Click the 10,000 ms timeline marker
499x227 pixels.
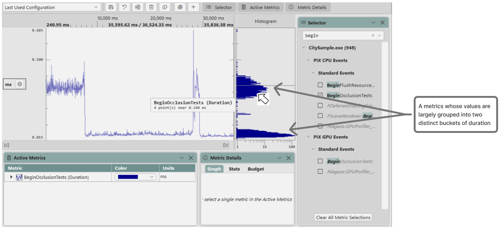(108, 18)
